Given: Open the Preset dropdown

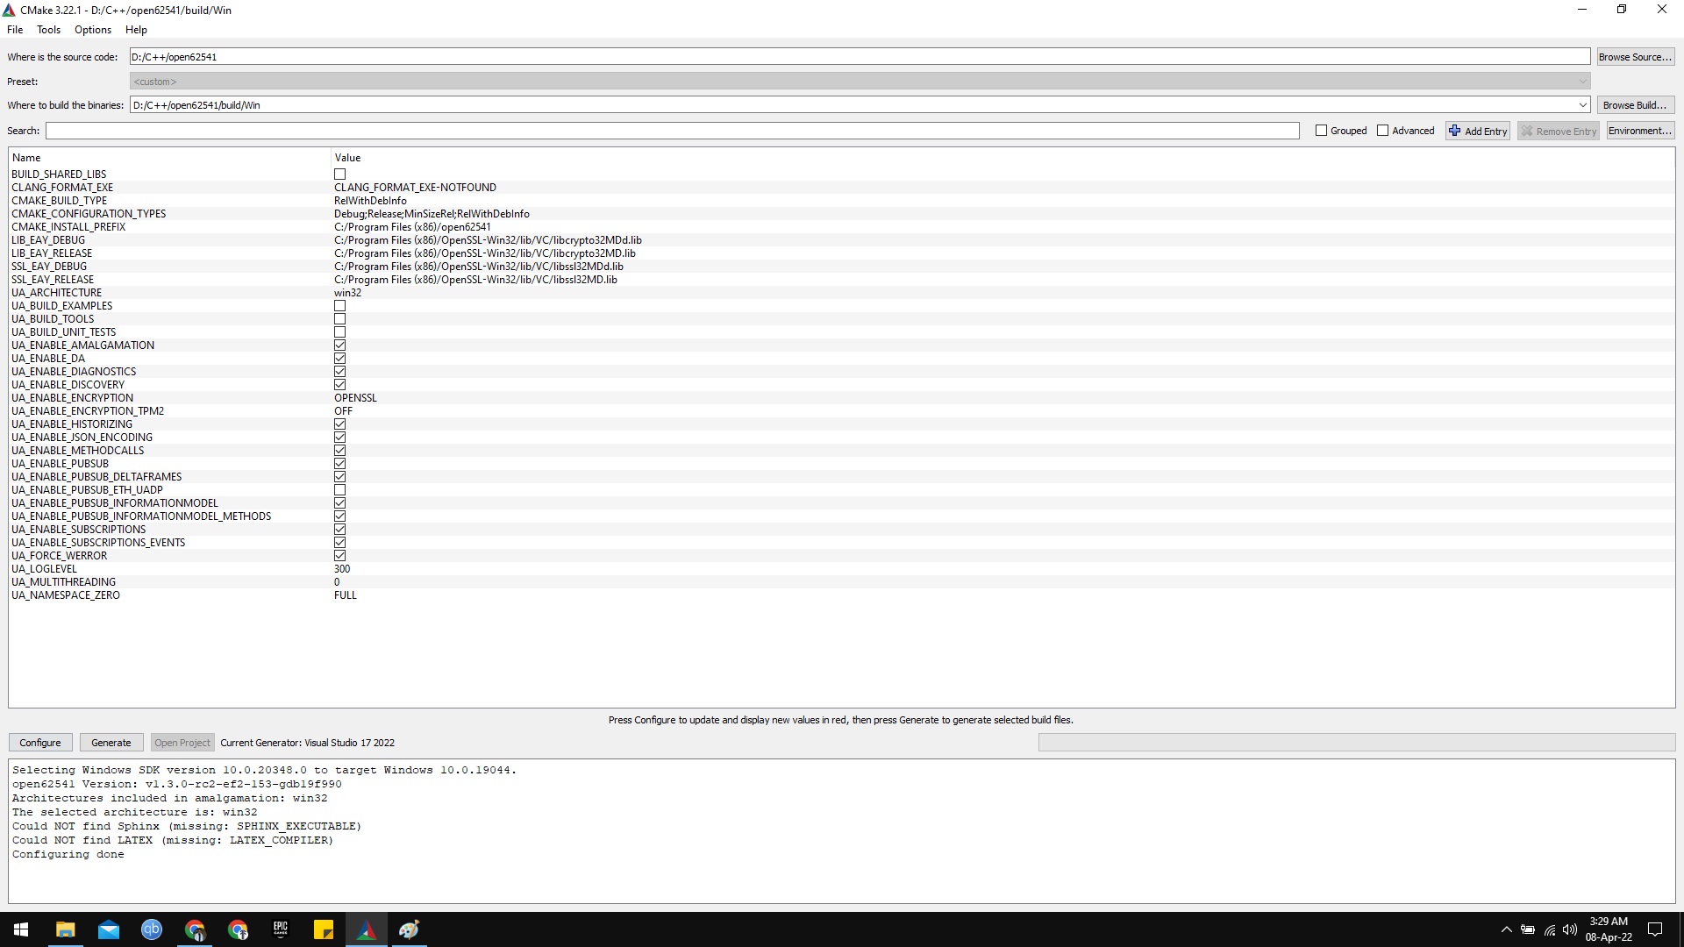Looking at the screenshot, I should (x=1581, y=81).
